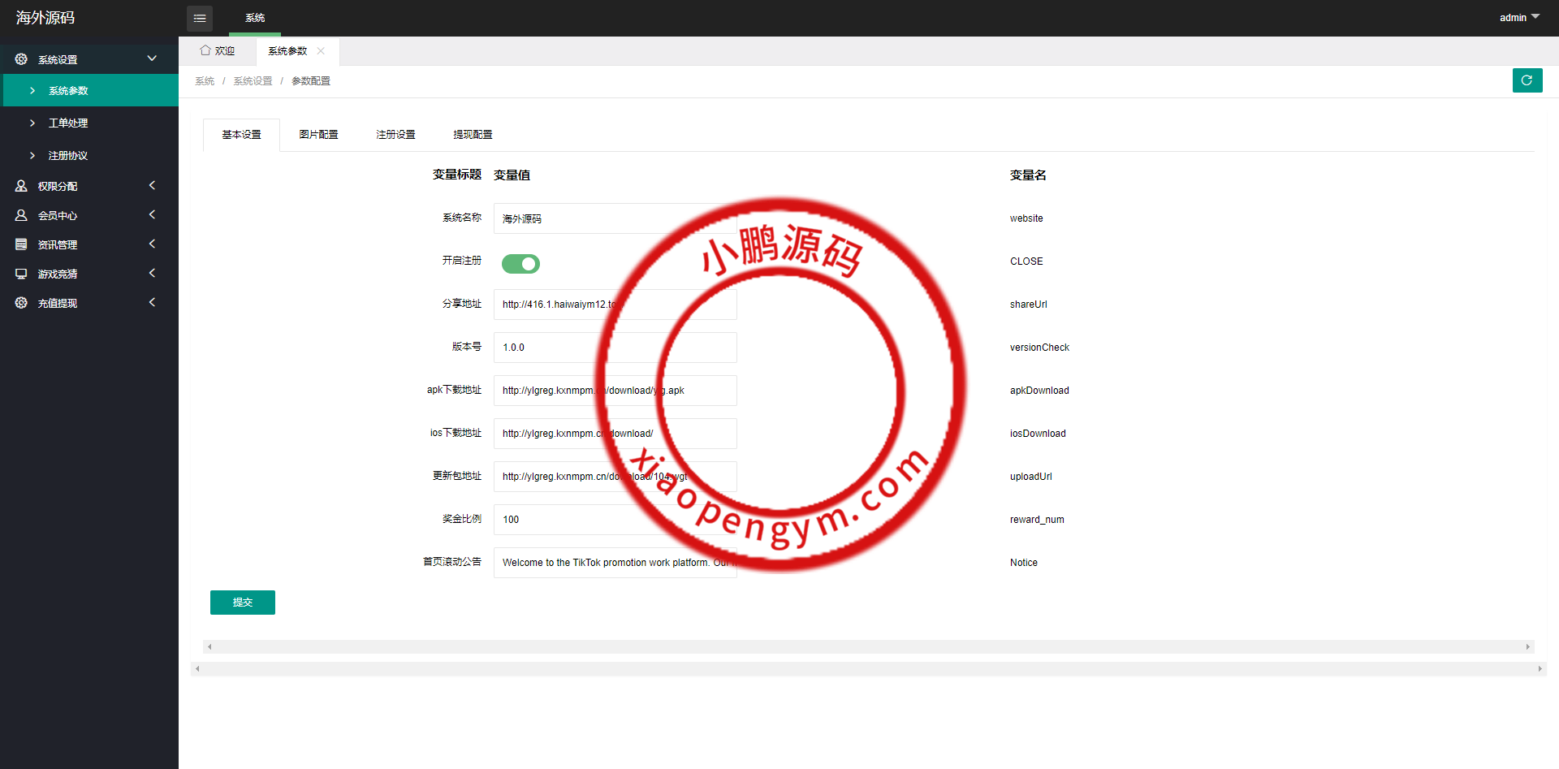Viewport: 1559px width, 769px height.
Task: Expand the 权限分配 menu arrow
Action: (152, 186)
